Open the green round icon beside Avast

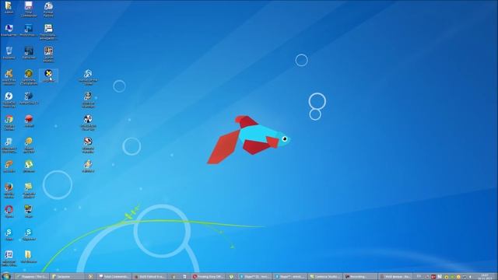29,77
